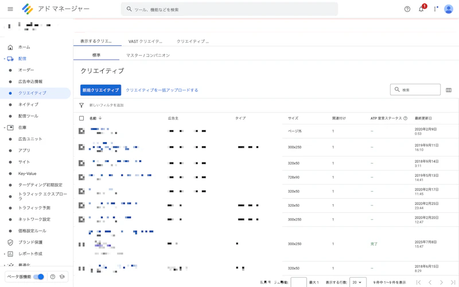Open ターゲティング初期設定 in the sidebar

point(40,185)
